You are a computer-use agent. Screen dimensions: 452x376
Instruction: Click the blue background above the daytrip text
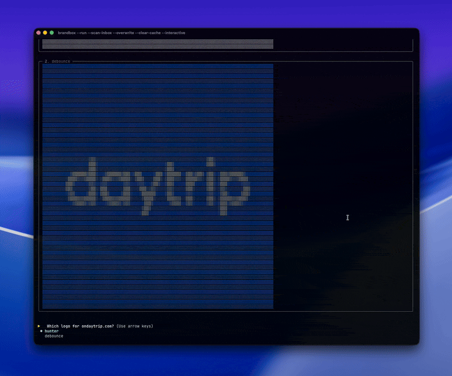(158, 110)
